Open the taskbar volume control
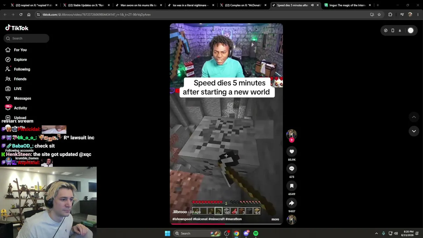Viewport: 423px width, 238px height. [x=396, y=233]
